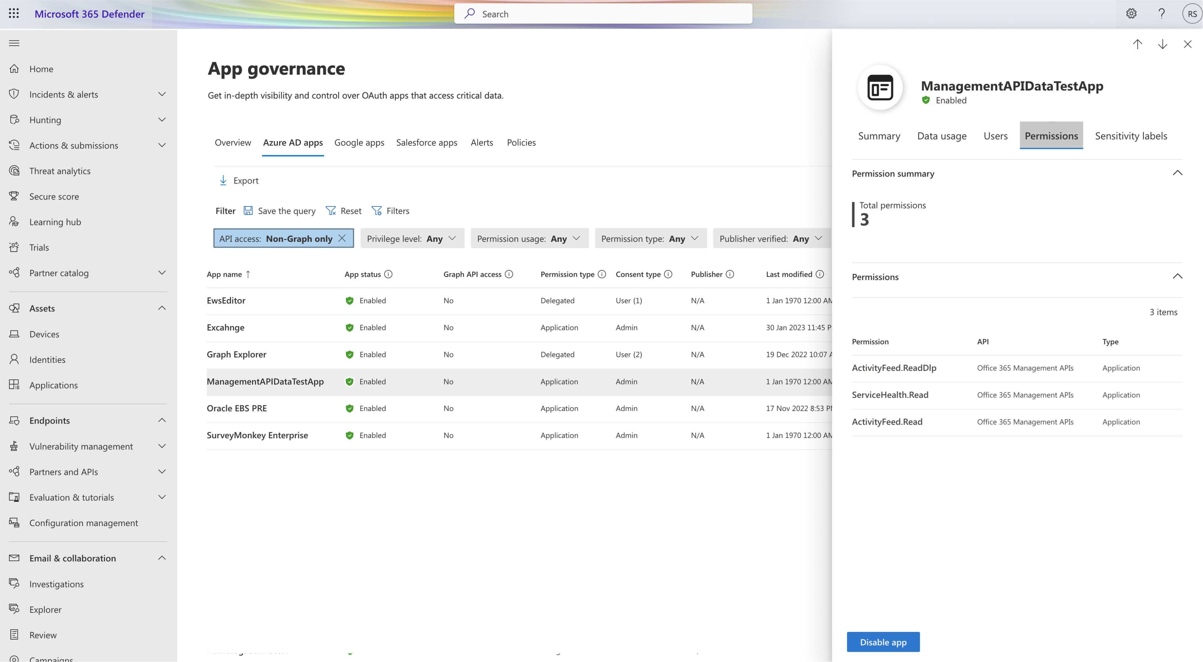Switch to the Google apps tab
This screenshot has height=662, width=1203.
[360, 142]
